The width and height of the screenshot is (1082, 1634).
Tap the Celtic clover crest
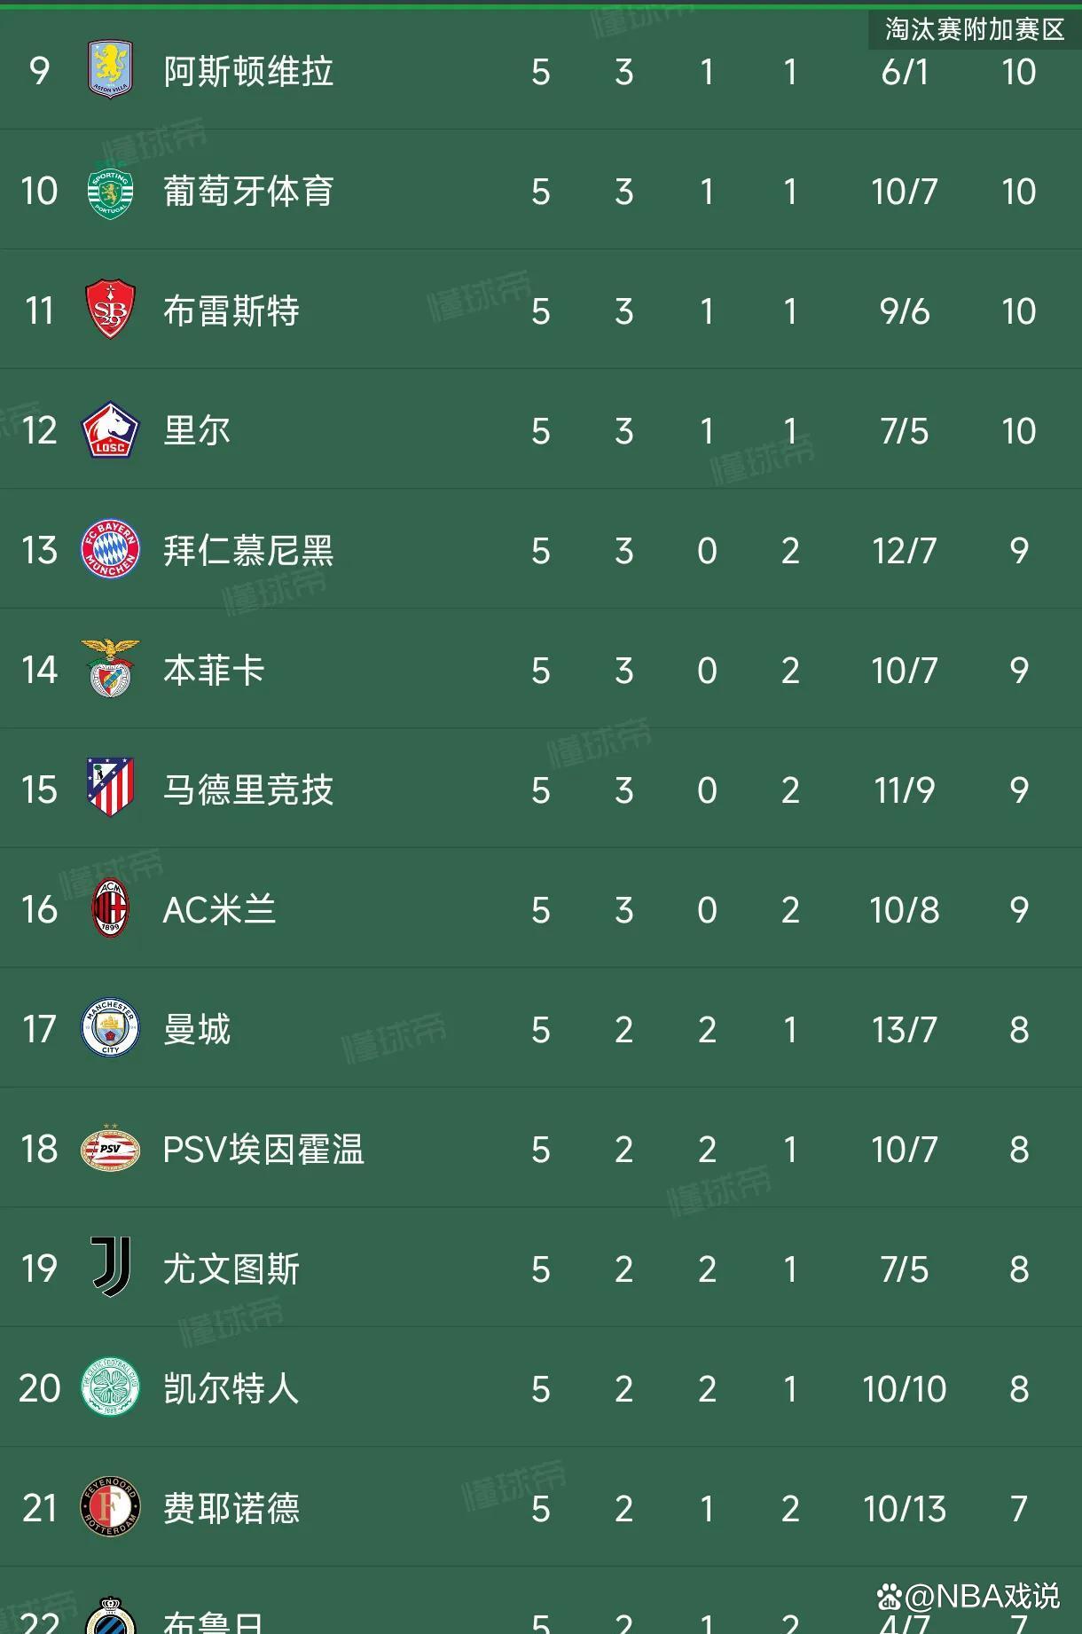point(110,1387)
